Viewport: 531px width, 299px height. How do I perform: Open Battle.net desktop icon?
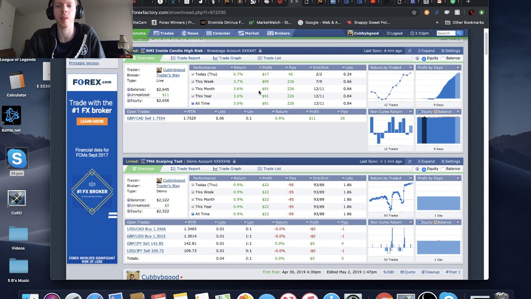(11, 119)
